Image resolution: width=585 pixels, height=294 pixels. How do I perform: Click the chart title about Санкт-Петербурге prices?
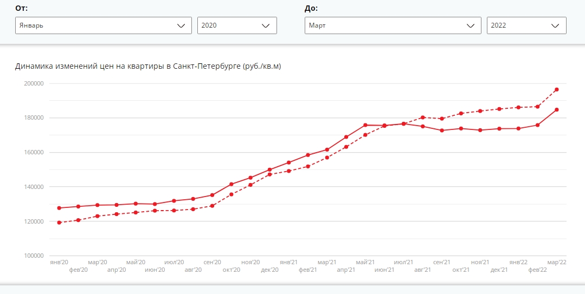[x=148, y=67]
